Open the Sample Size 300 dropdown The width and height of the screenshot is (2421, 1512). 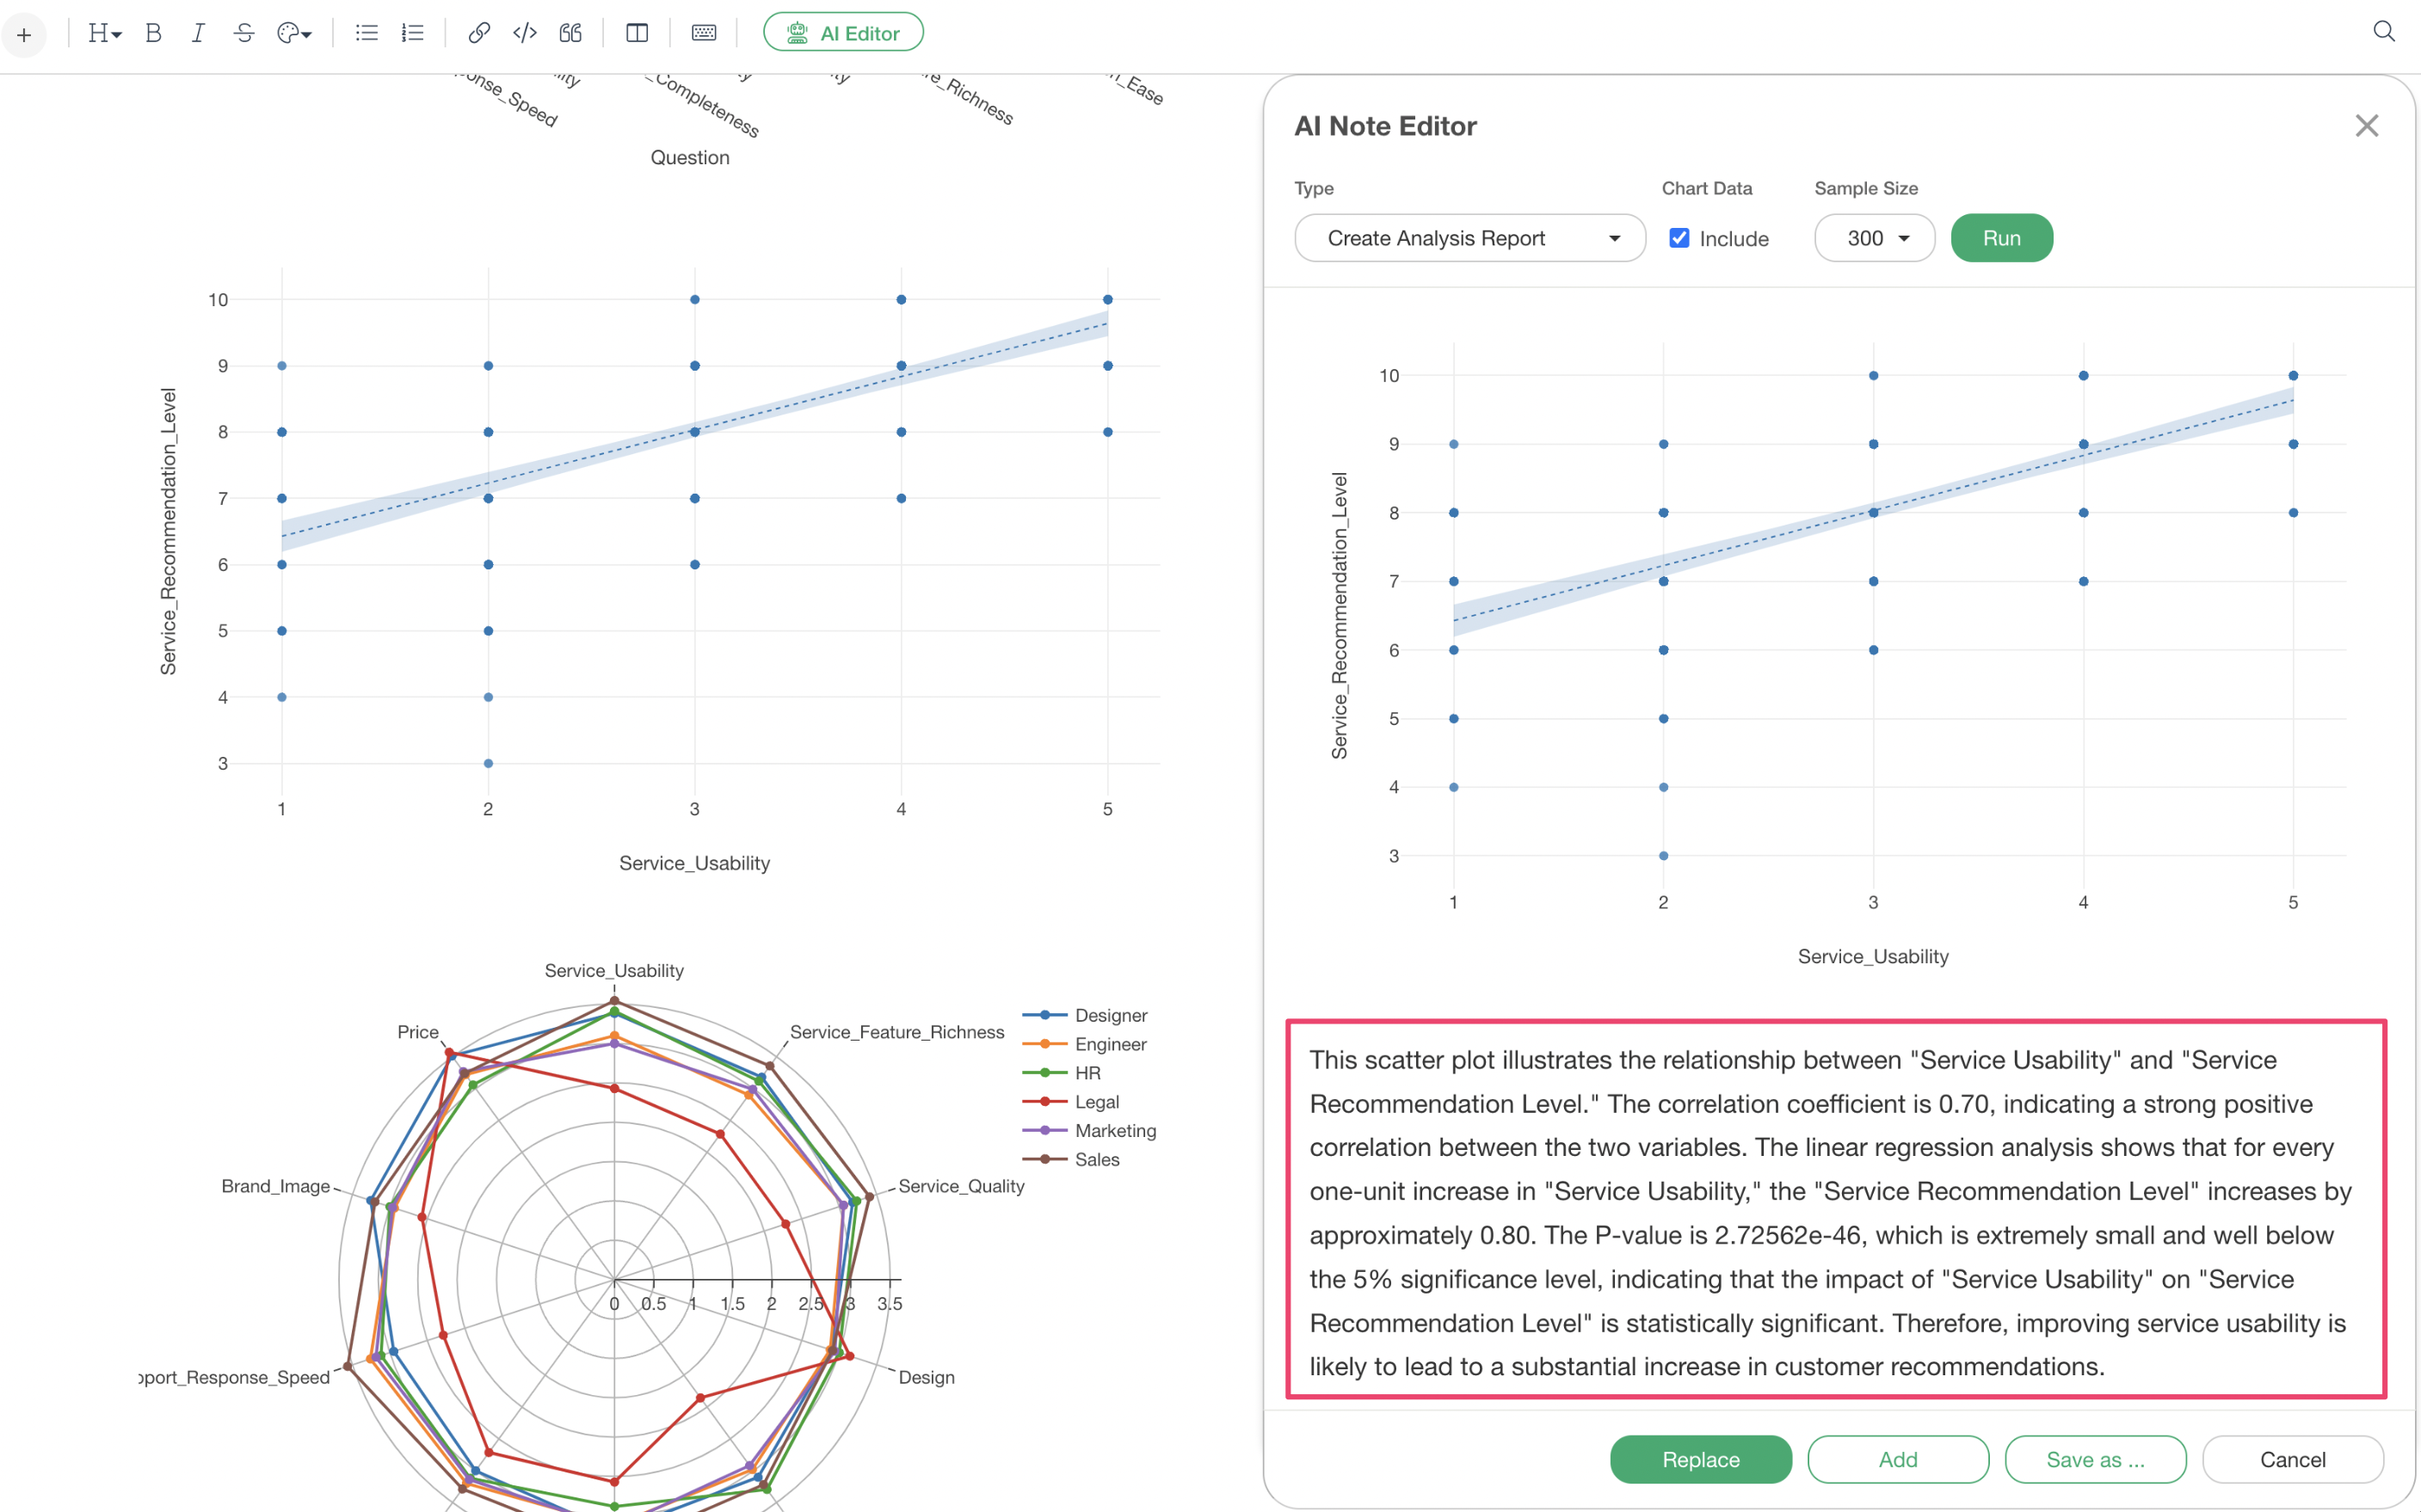coord(1874,238)
